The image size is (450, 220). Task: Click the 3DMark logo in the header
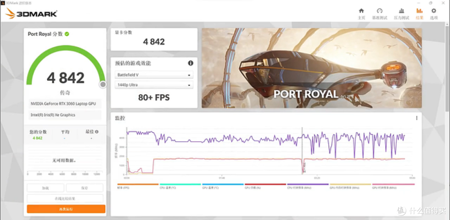click(x=31, y=14)
